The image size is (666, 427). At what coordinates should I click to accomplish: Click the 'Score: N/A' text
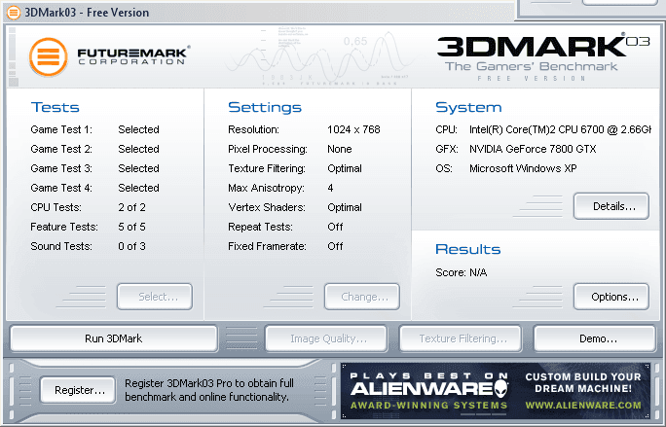point(461,272)
